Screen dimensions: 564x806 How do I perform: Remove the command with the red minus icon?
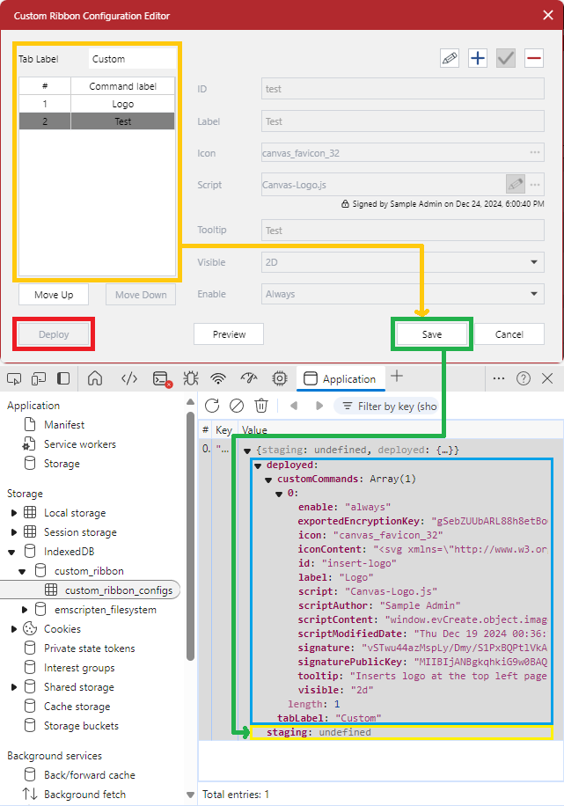click(x=533, y=59)
